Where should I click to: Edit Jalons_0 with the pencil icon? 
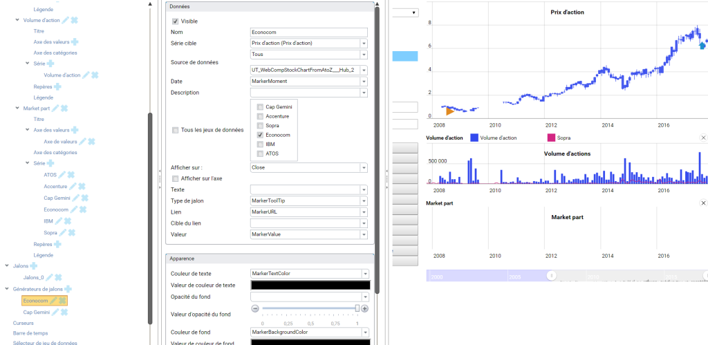coord(49,277)
